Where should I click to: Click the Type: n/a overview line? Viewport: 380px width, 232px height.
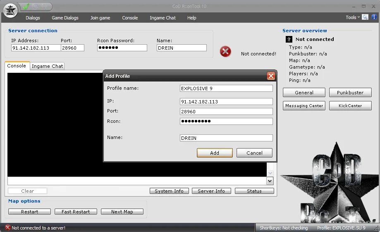301,47
